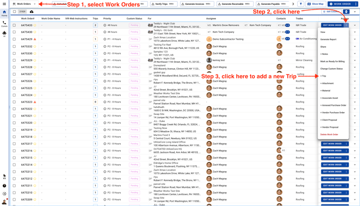Screen dimensions: 360x206
Task: Click the Pending status badge for 6475433
Action: point(134,25)
